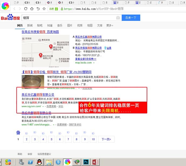The height and width of the screenshot is (166, 186).
Task: Switch to the 新闻 tab
Action: [x=30, y=25]
